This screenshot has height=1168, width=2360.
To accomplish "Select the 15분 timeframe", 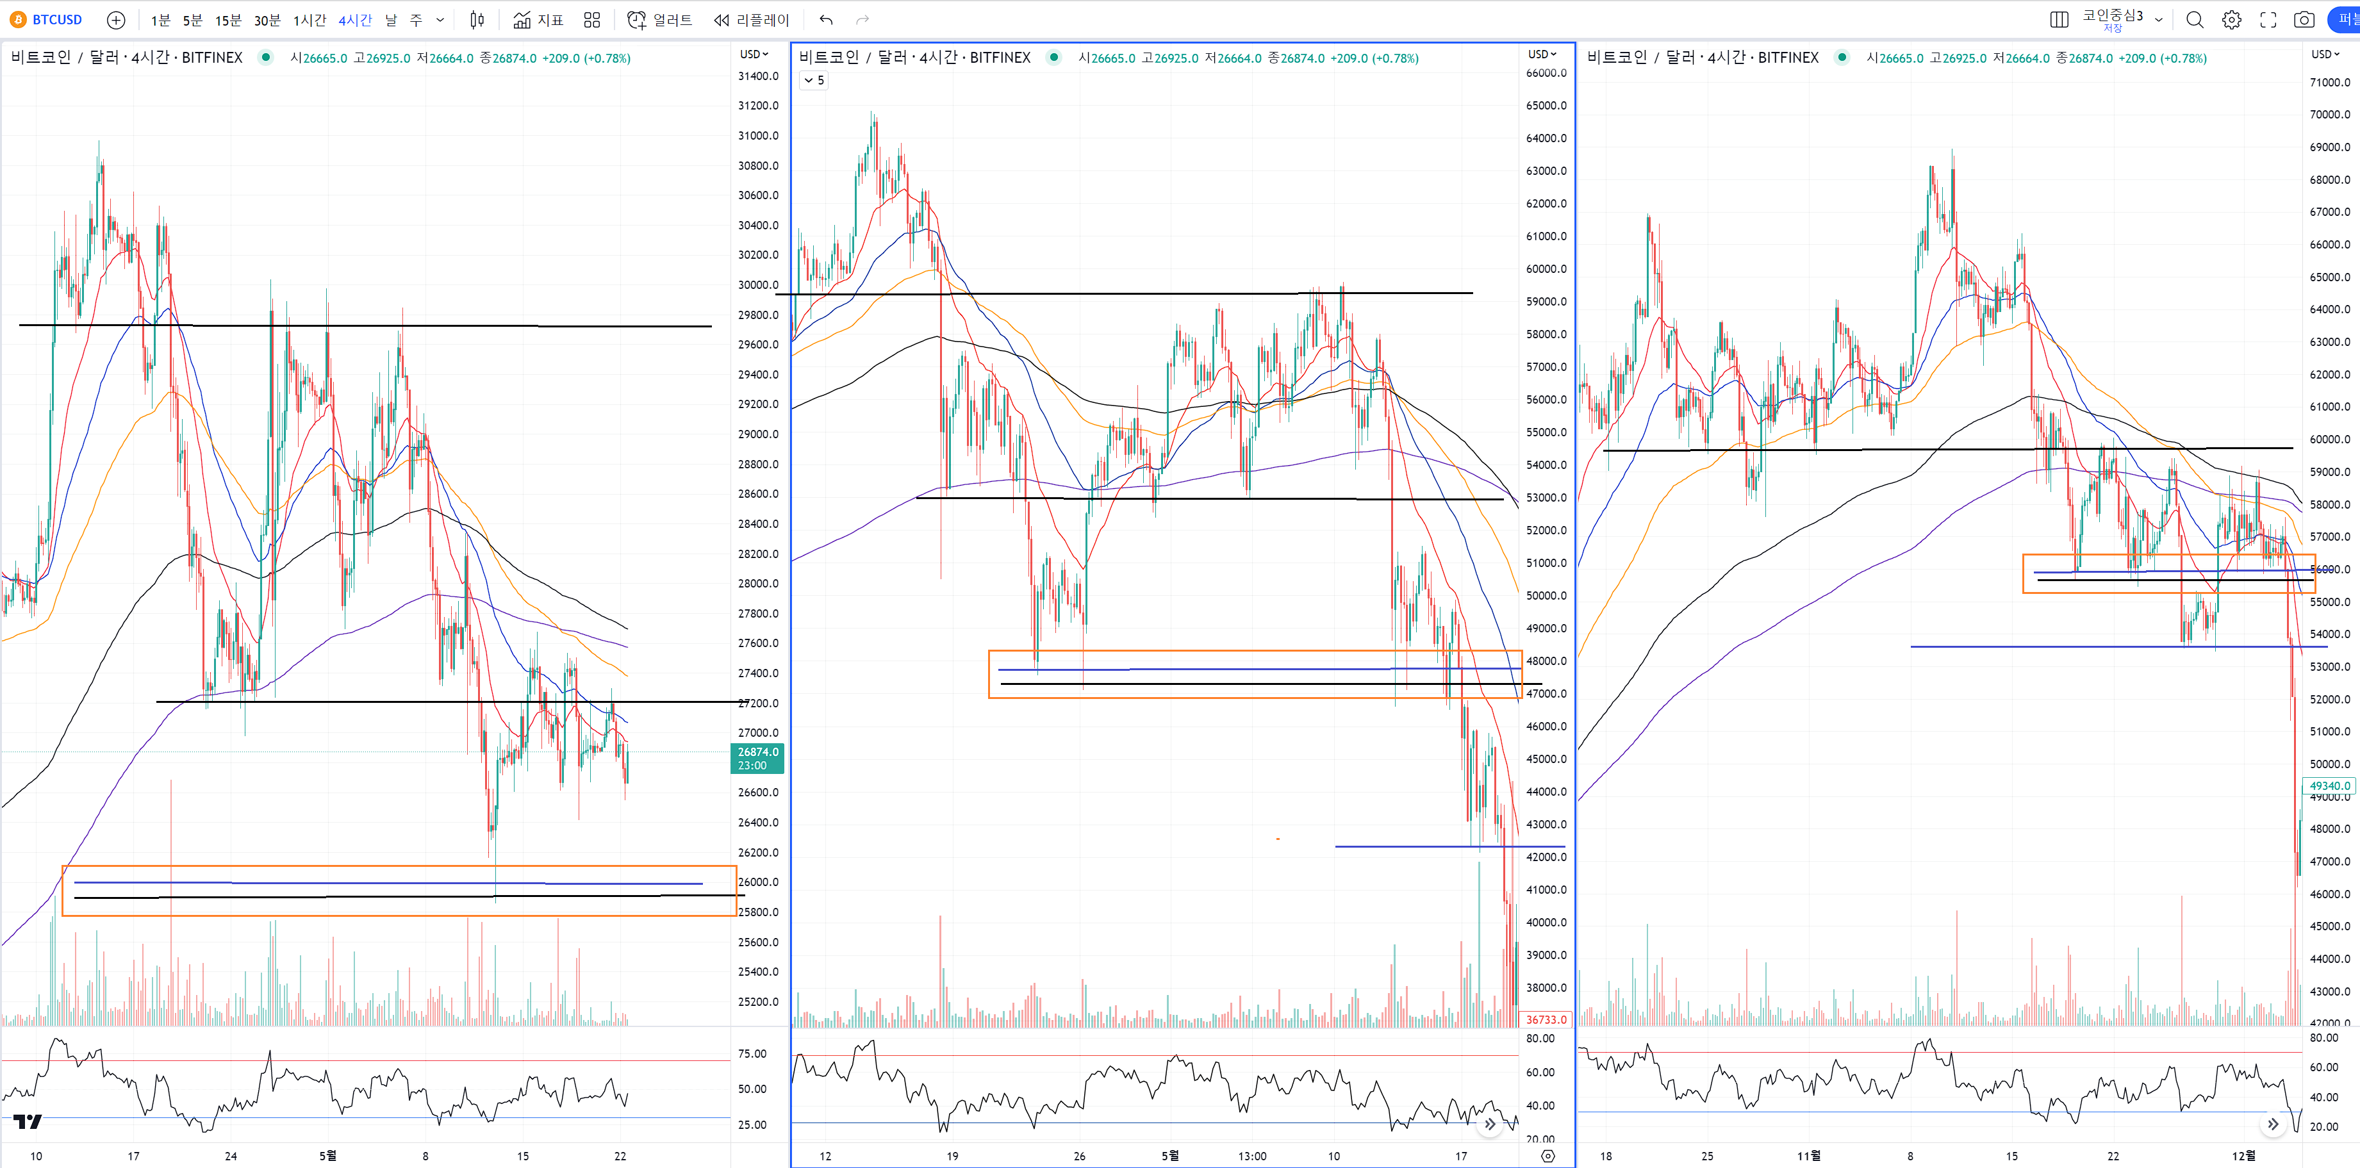I will pos(227,19).
